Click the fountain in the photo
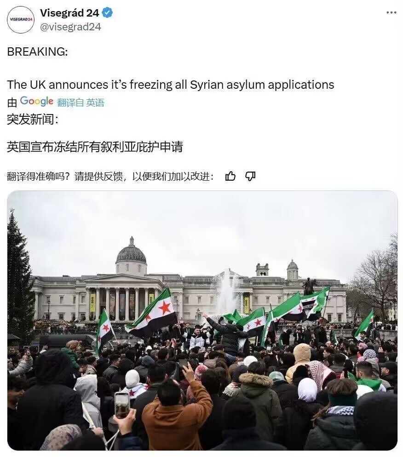Viewport: 403px width, 457px height. [227, 293]
